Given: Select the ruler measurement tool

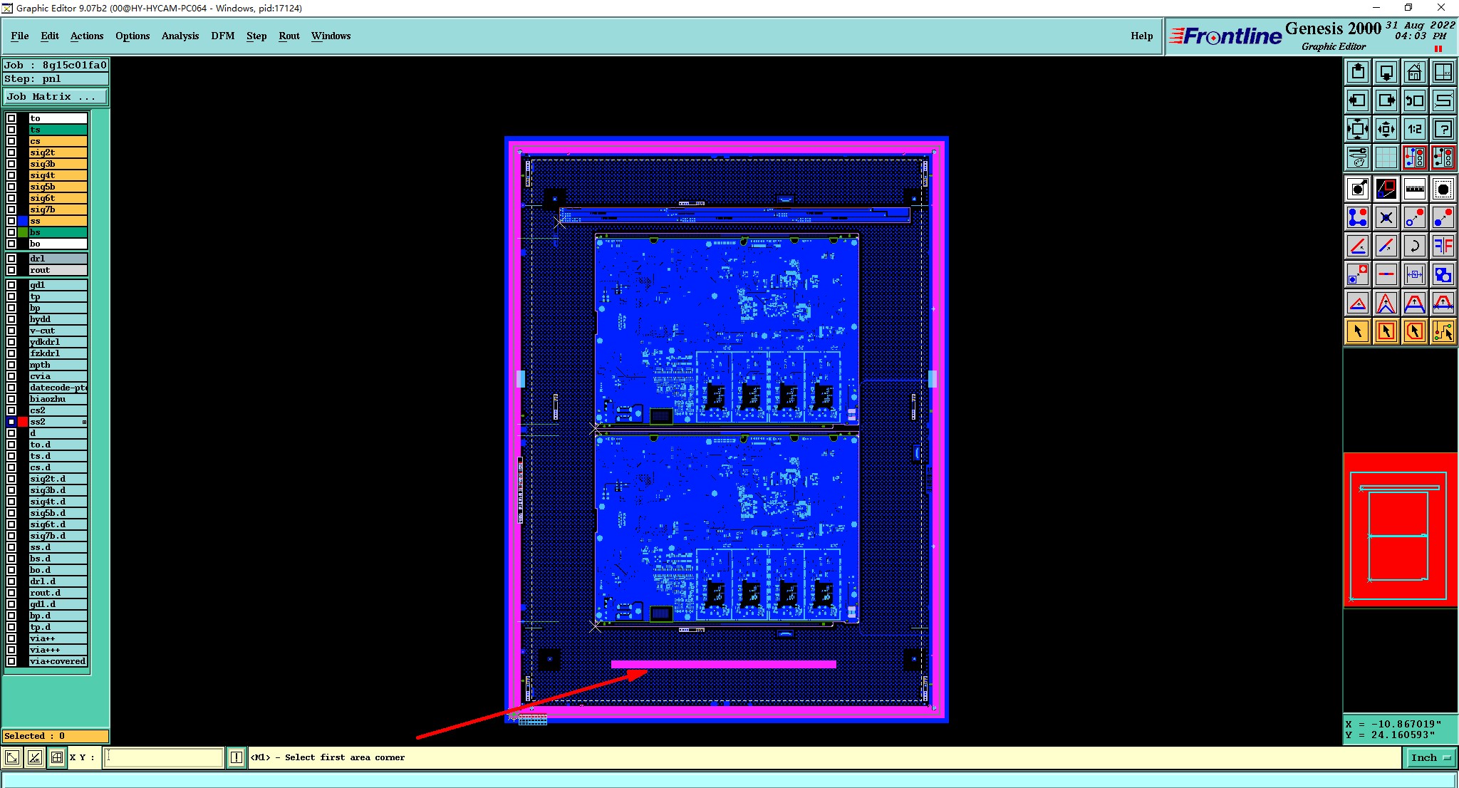Looking at the screenshot, I should [1414, 189].
